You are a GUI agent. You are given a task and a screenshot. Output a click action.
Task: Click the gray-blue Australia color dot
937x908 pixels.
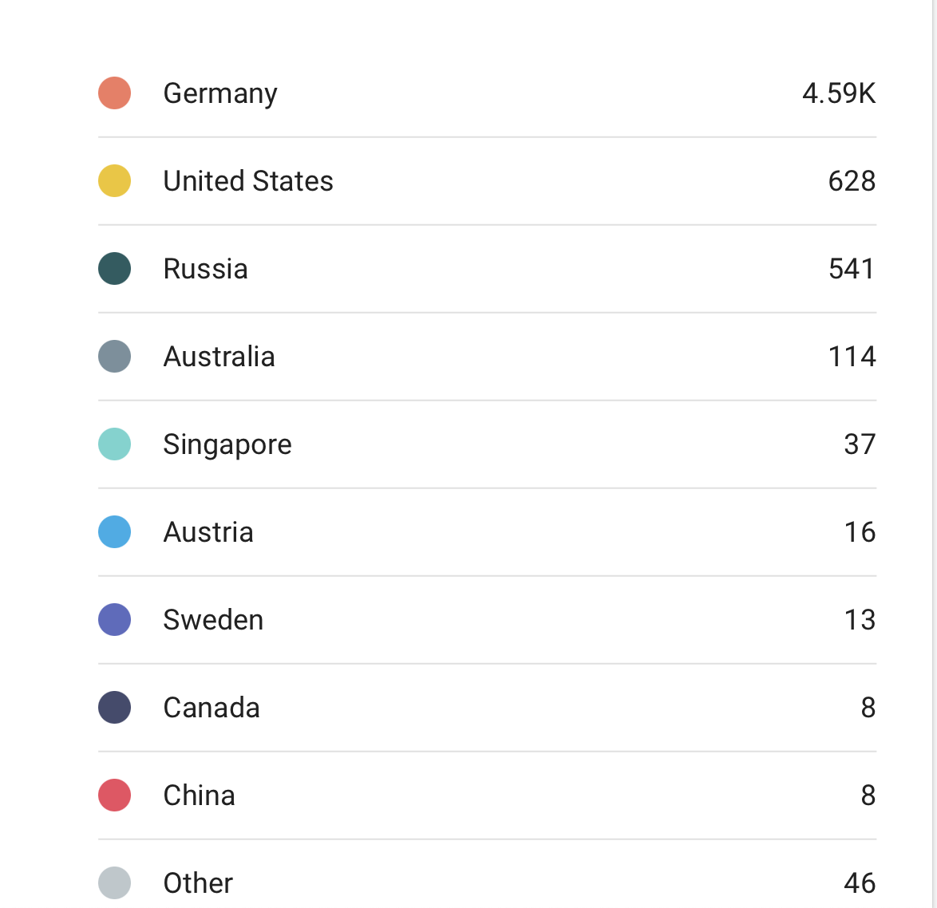pos(114,357)
